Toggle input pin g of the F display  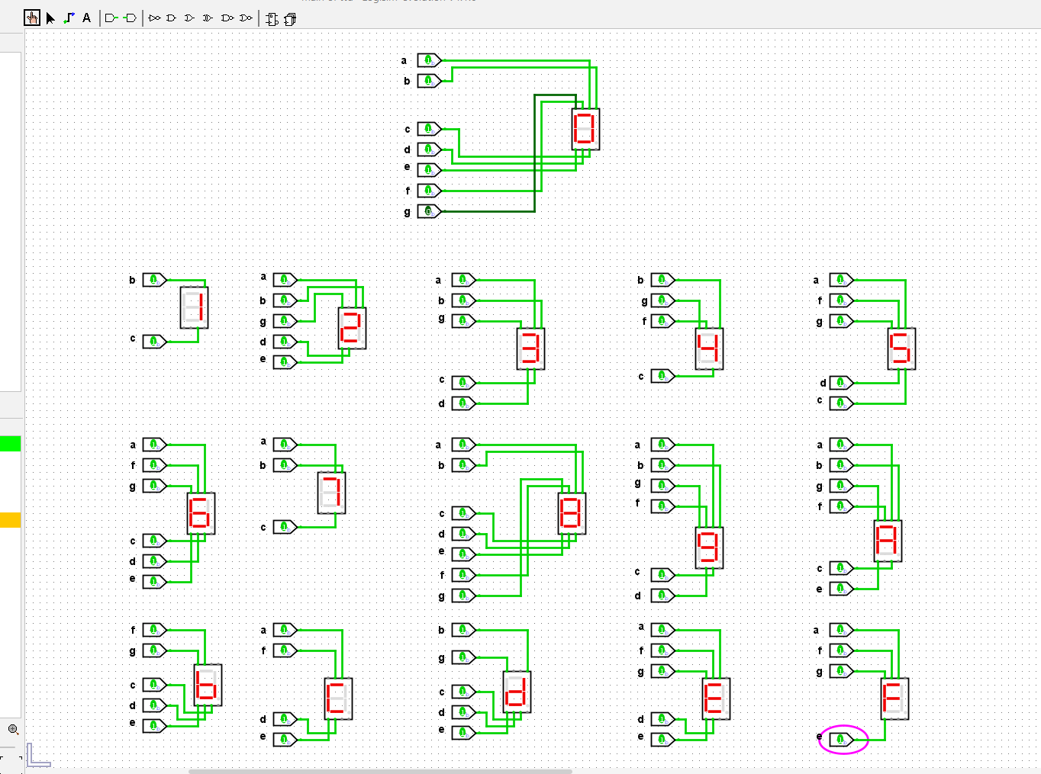coord(841,671)
